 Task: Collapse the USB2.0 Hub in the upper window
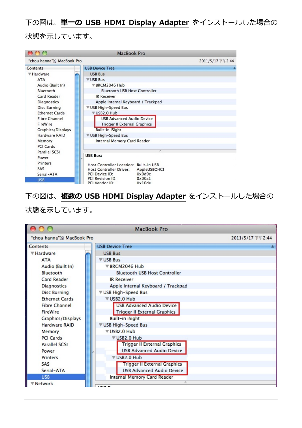click(93, 113)
